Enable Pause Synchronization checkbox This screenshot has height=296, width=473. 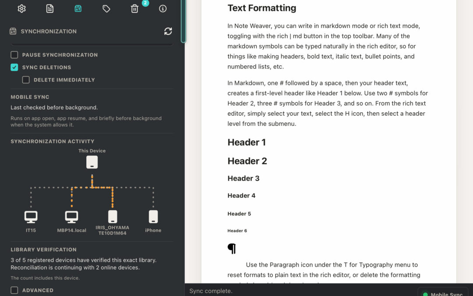click(x=14, y=55)
